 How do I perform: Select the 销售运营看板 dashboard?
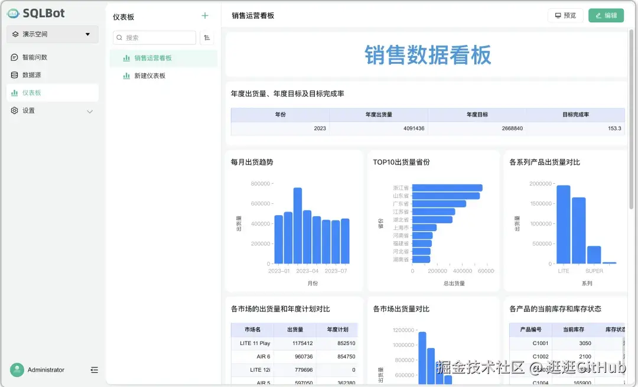tap(152, 59)
